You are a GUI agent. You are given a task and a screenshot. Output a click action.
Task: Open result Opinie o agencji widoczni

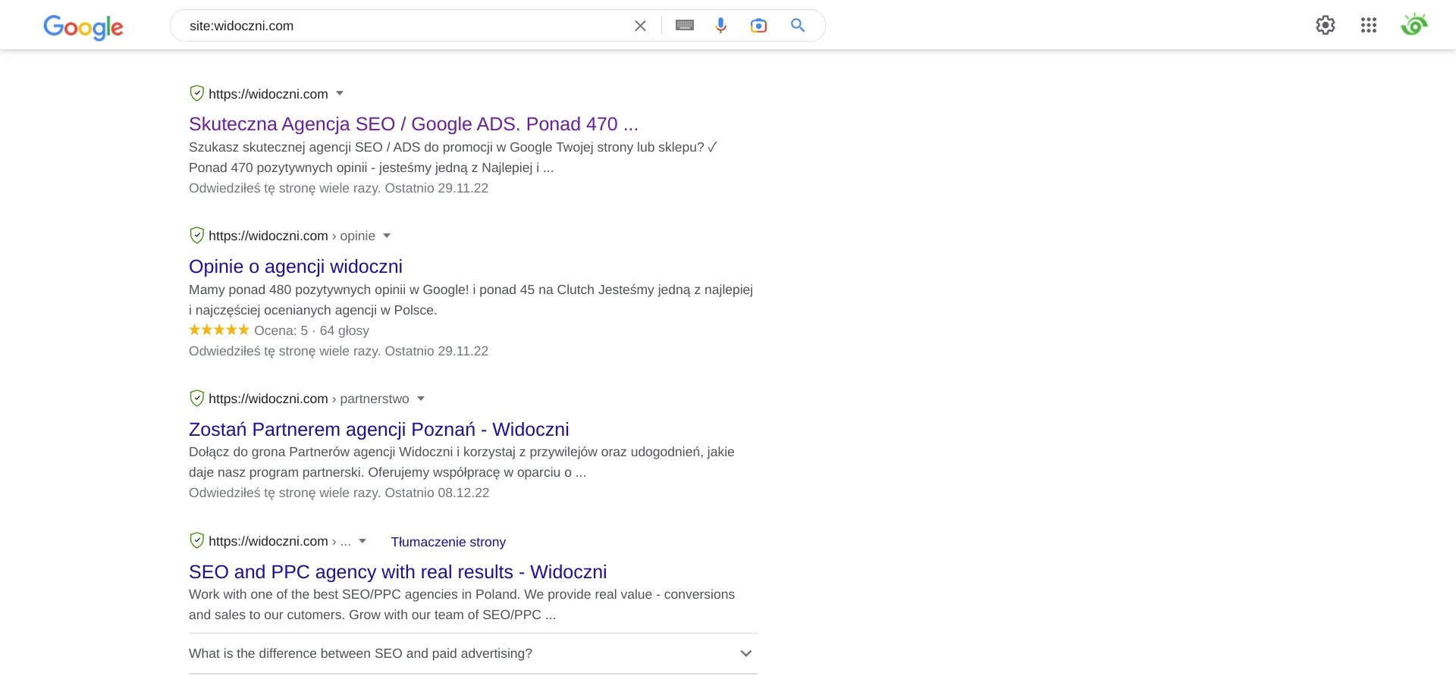click(296, 266)
